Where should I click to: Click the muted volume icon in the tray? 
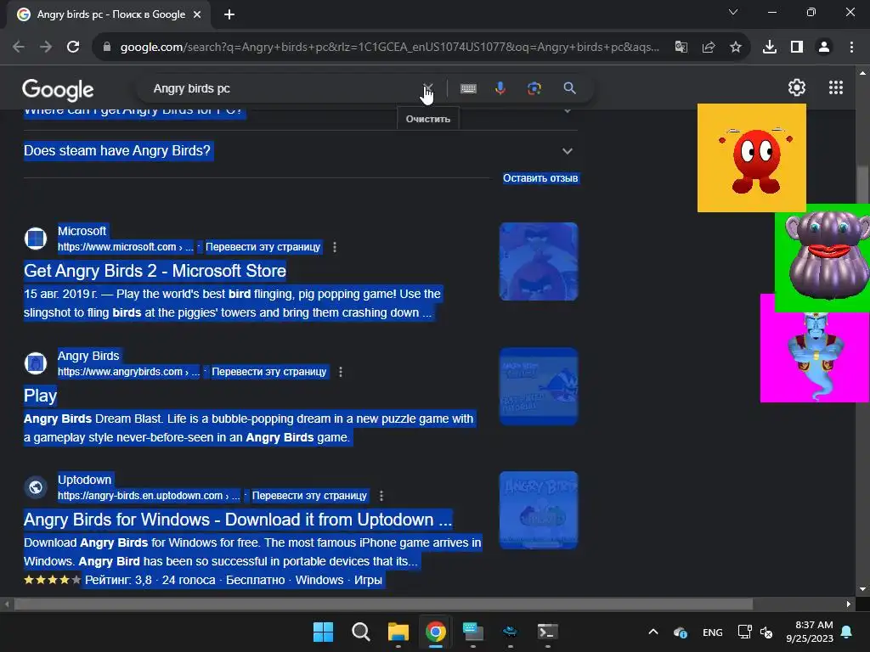click(x=766, y=632)
